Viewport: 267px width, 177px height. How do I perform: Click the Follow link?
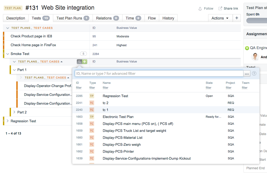(209, 9)
